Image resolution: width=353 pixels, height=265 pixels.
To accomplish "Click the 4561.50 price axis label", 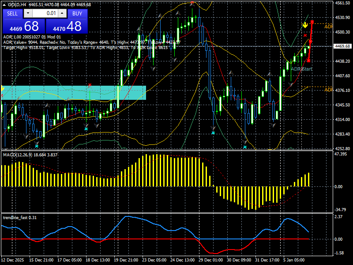I will pos(342,3).
